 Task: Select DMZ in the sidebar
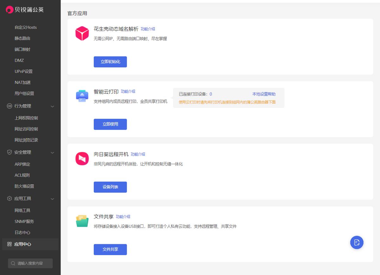19,60
